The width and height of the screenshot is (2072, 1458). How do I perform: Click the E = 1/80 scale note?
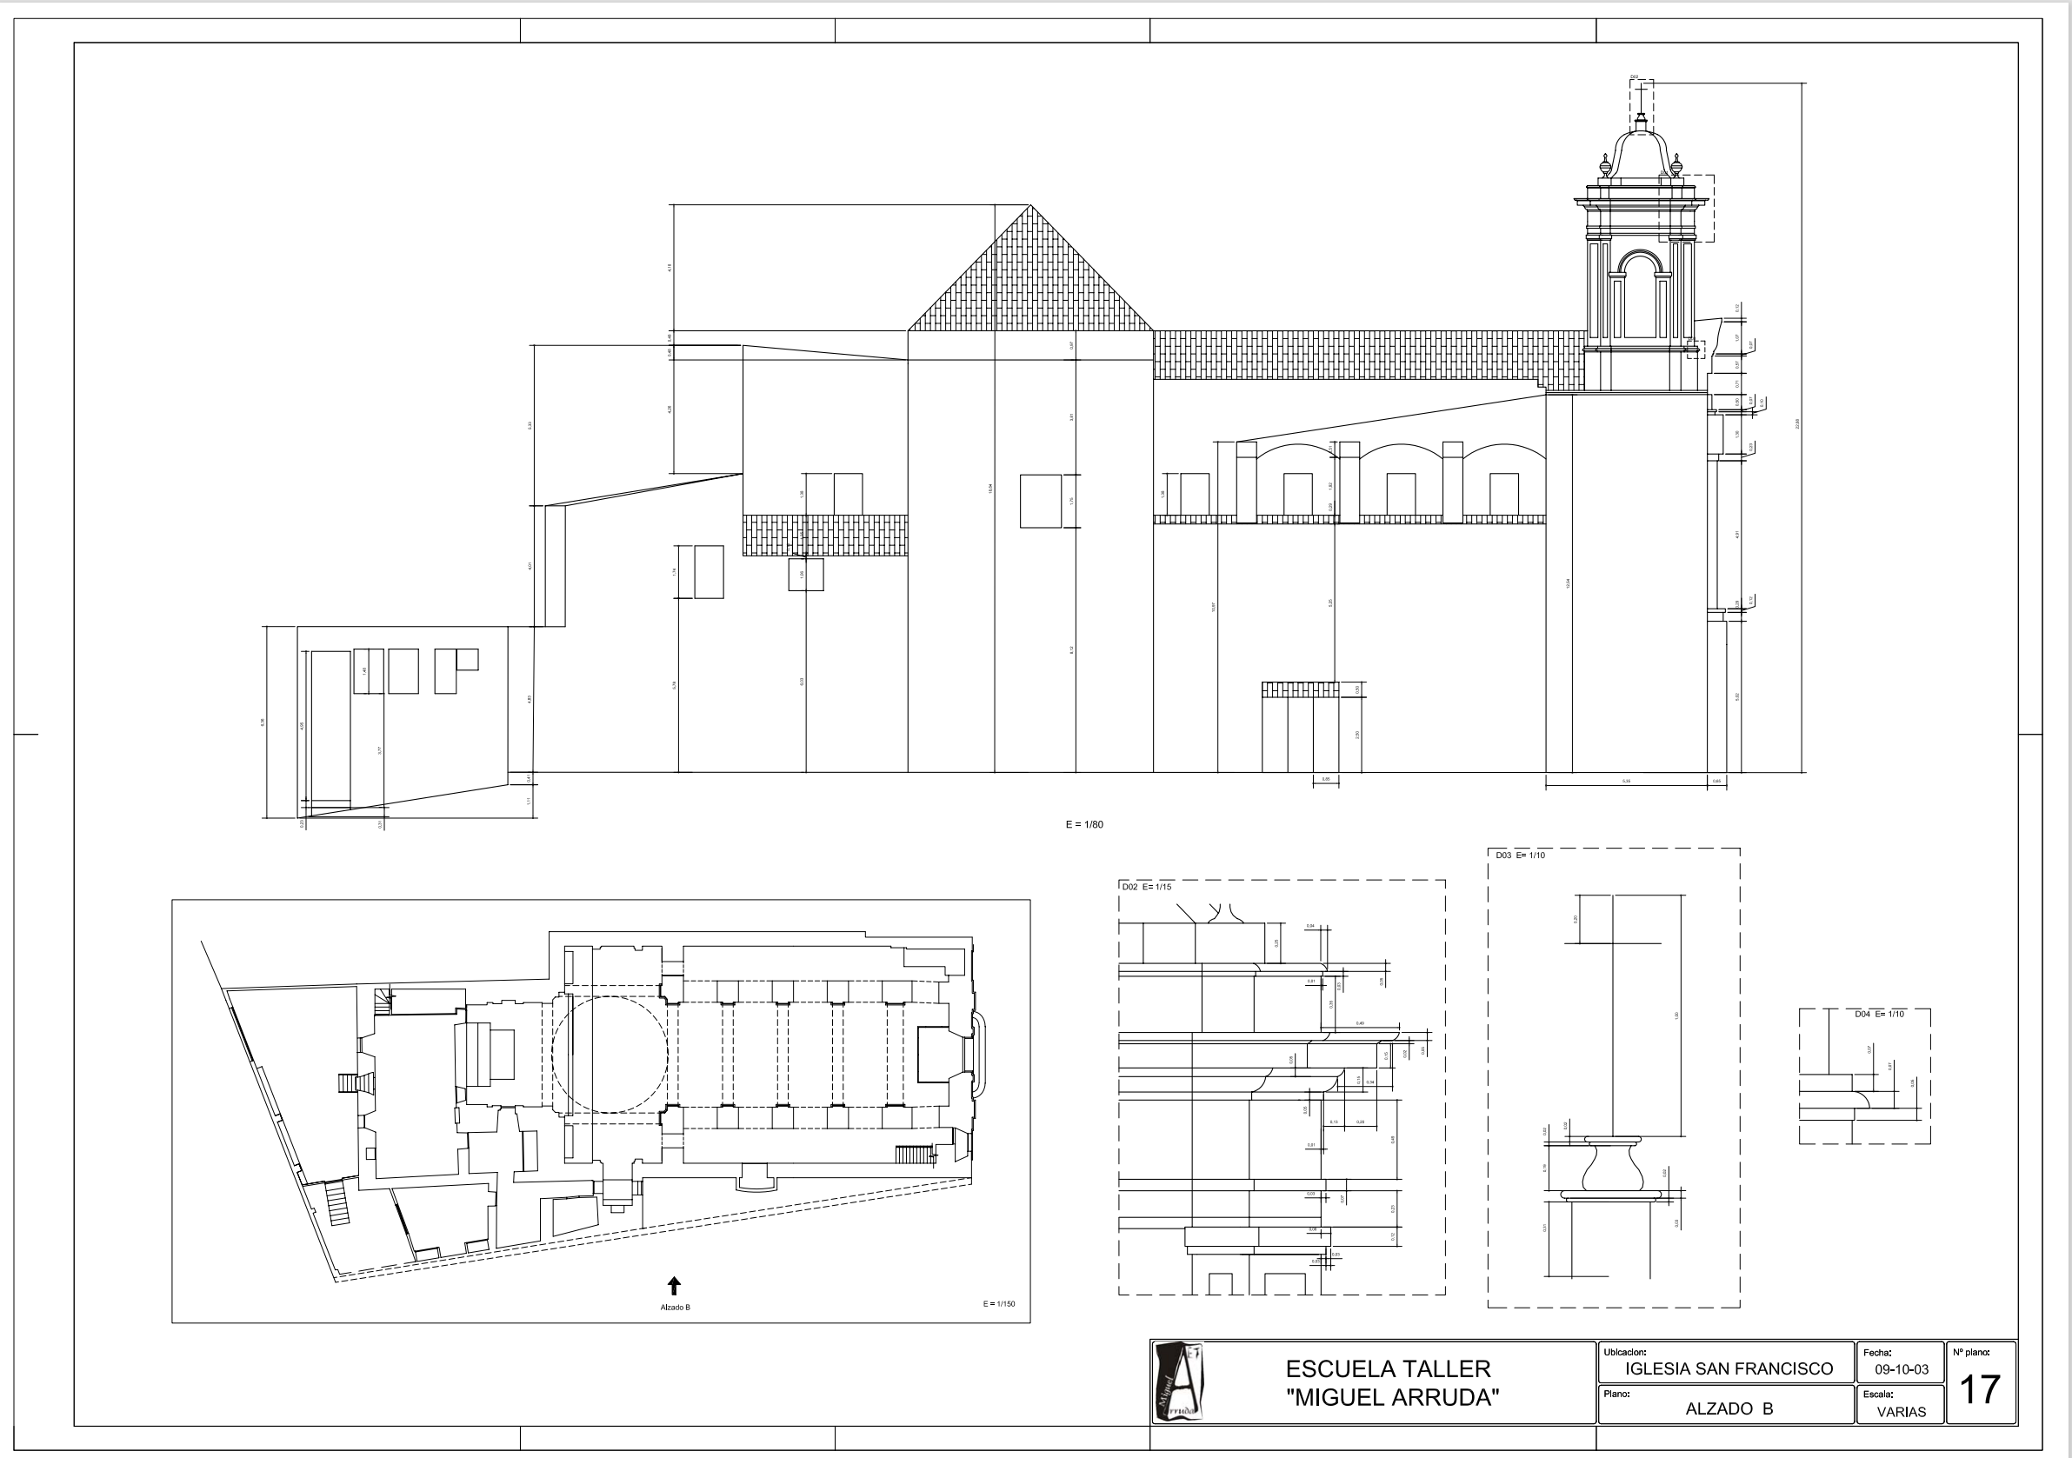[1084, 825]
